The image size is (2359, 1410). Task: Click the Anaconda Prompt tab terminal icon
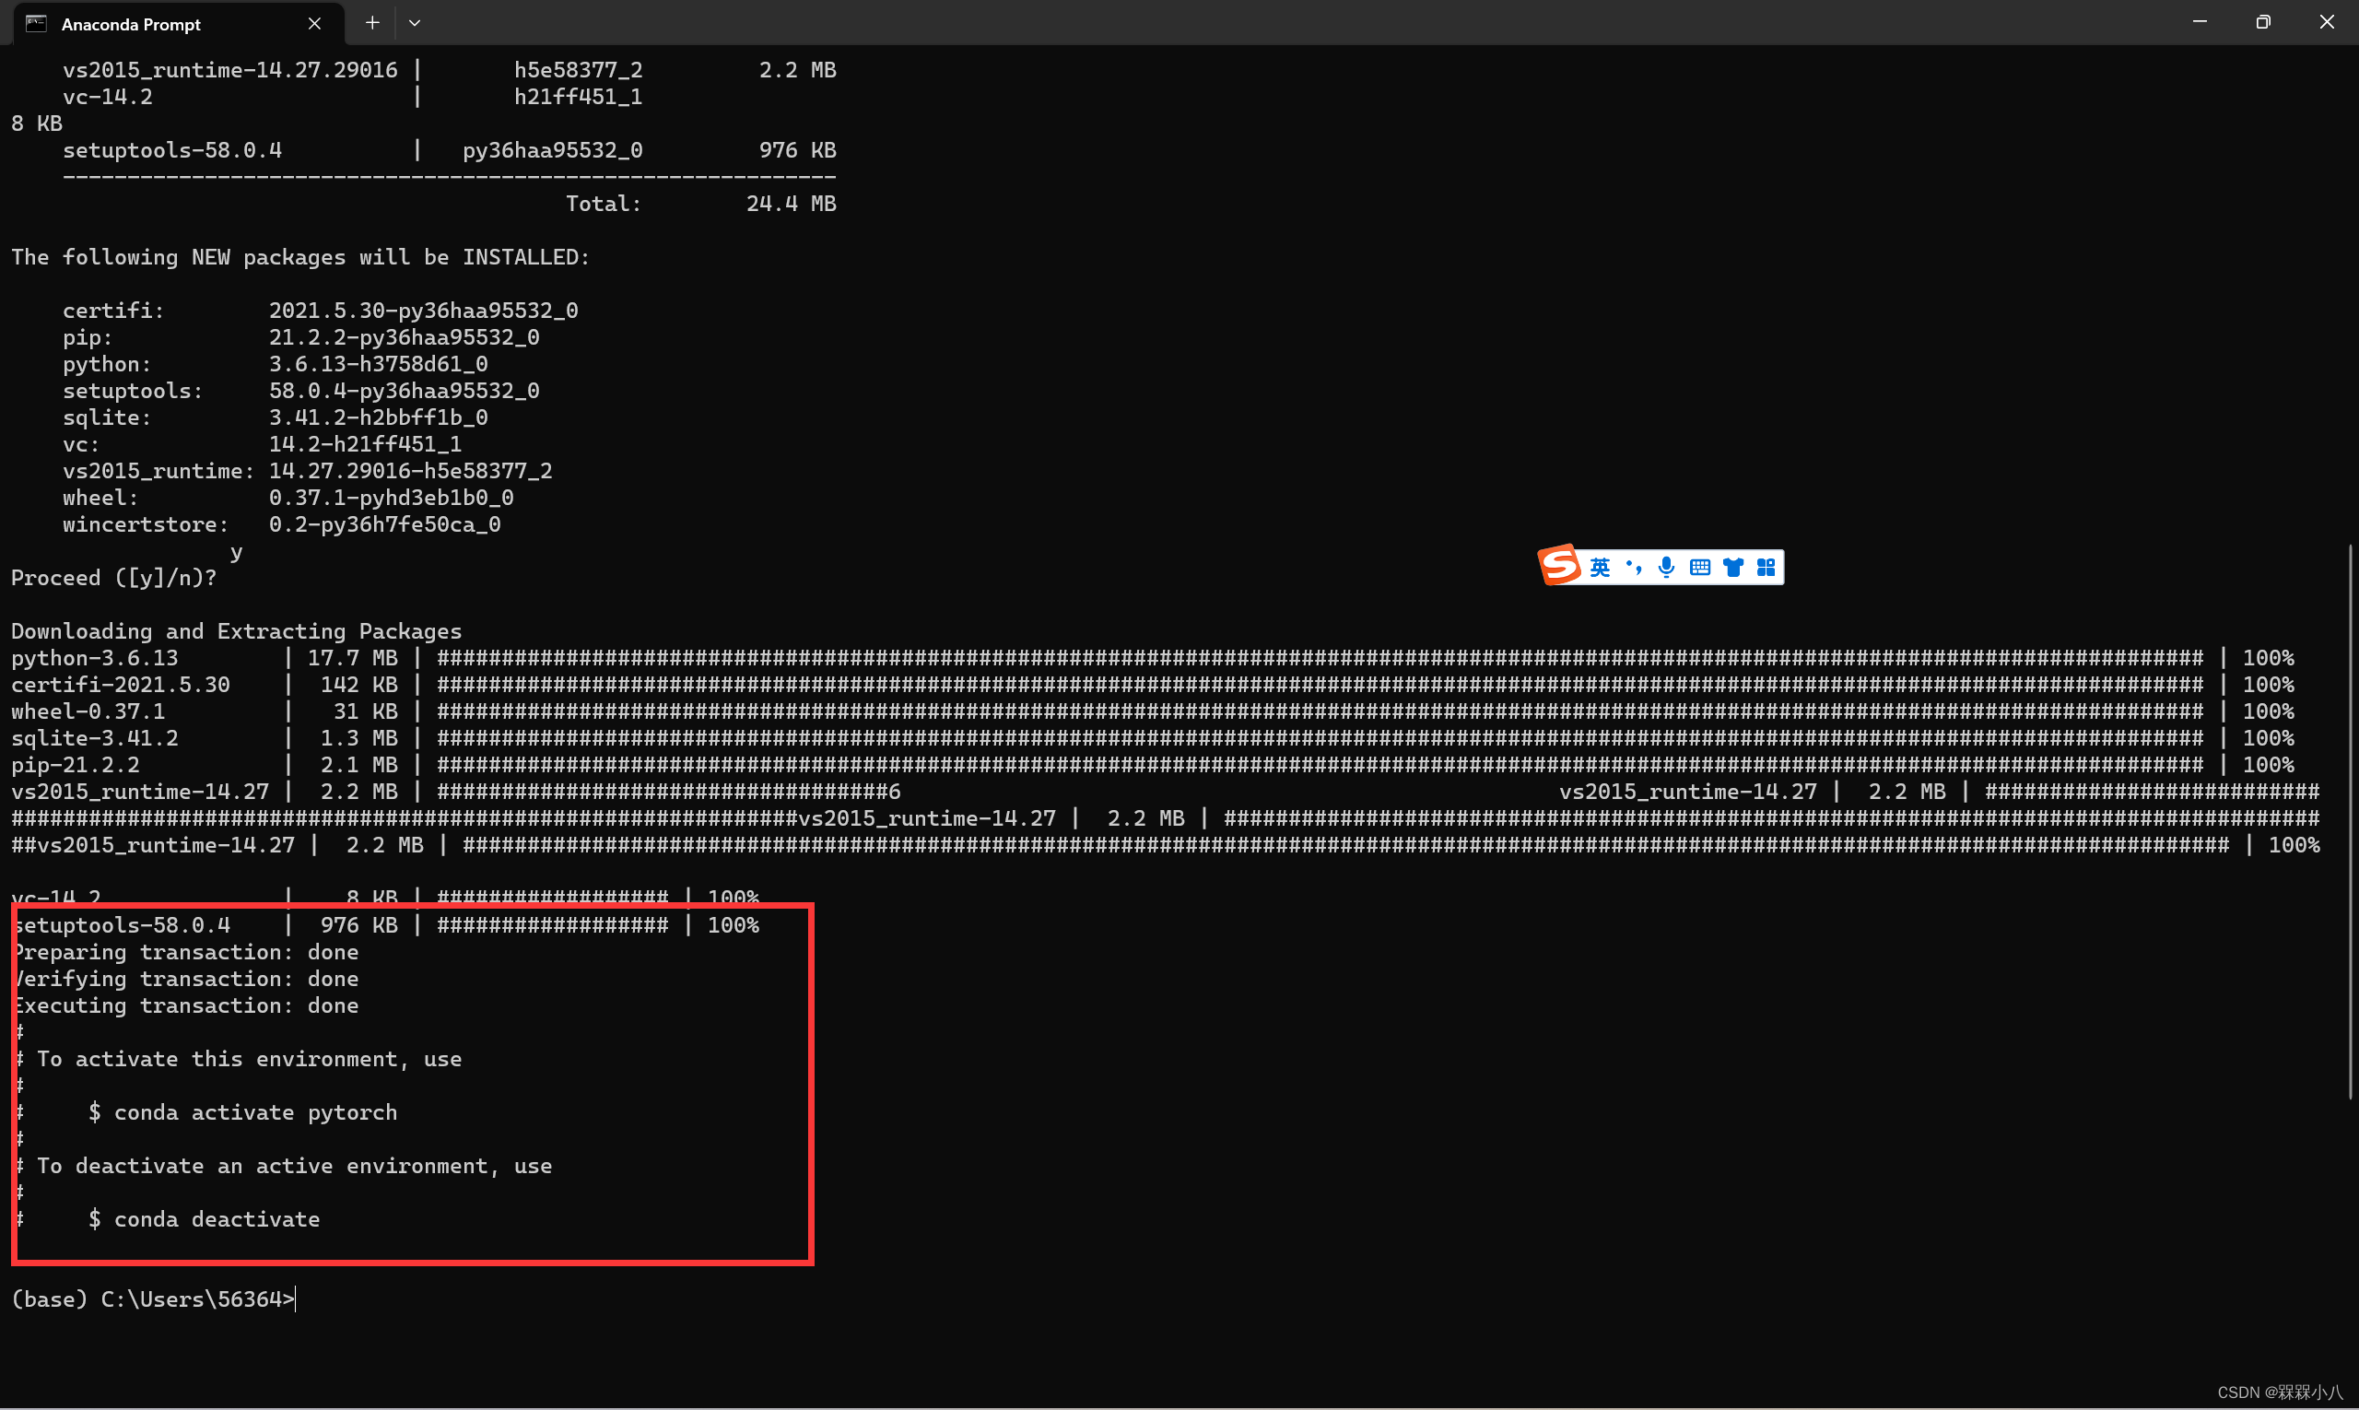[x=36, y=24]
